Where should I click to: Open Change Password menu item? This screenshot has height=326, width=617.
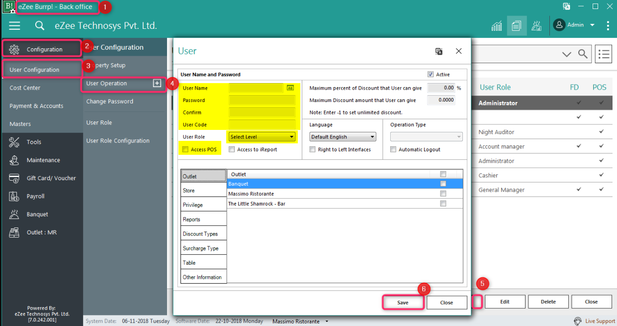point(110,102)
